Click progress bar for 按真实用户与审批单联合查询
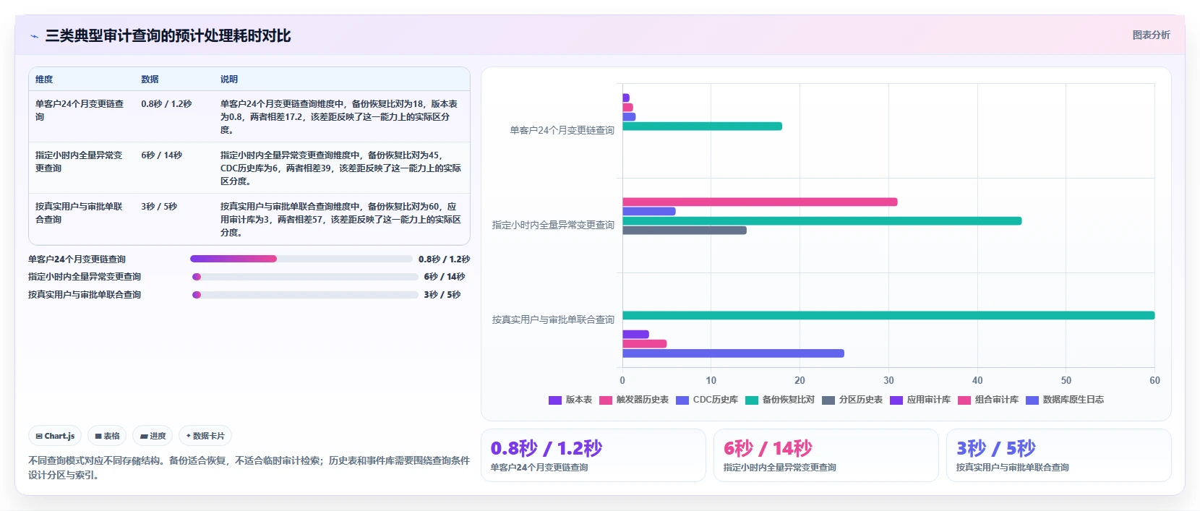The width and height of the screenshot is (1200, 511). [305, 295]
